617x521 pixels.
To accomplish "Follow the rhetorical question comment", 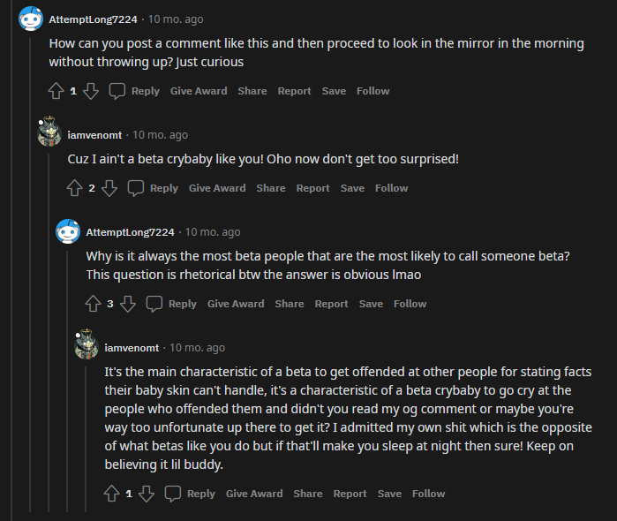I will point(410,304).
